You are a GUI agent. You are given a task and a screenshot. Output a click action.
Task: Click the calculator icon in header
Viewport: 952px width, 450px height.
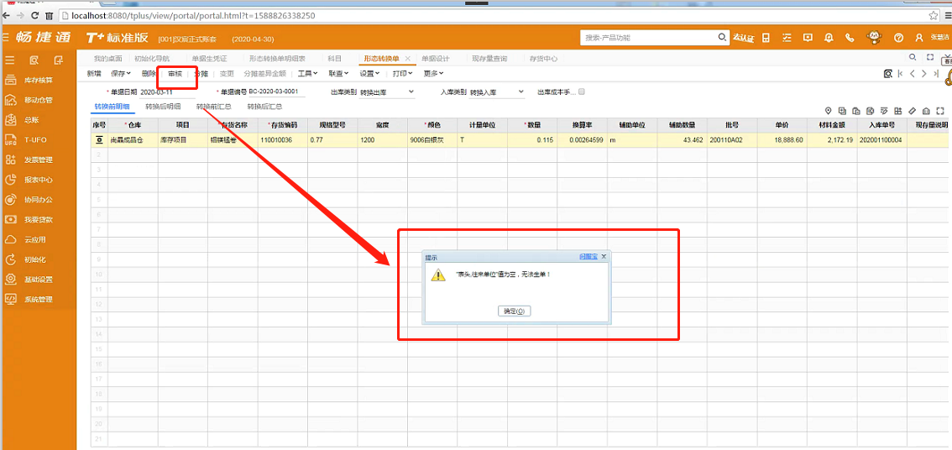pos(766,38)
